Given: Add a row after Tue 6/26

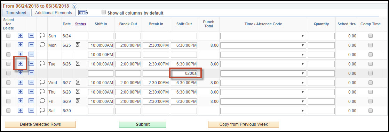Looking at the screenshot, I should 21,64.
